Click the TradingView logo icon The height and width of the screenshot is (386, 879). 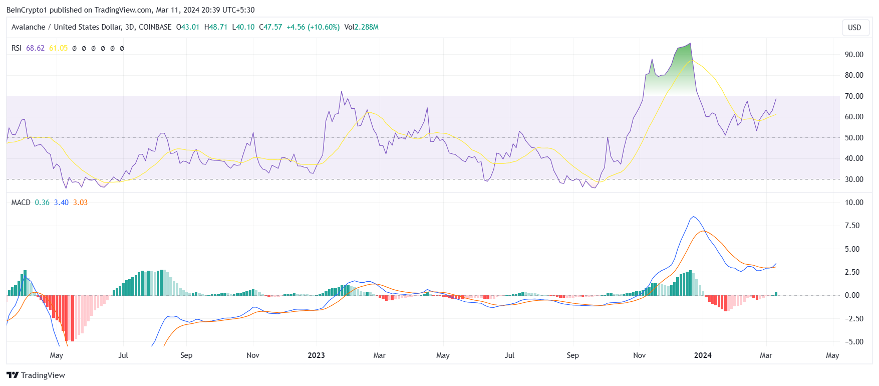click(13, 375)
